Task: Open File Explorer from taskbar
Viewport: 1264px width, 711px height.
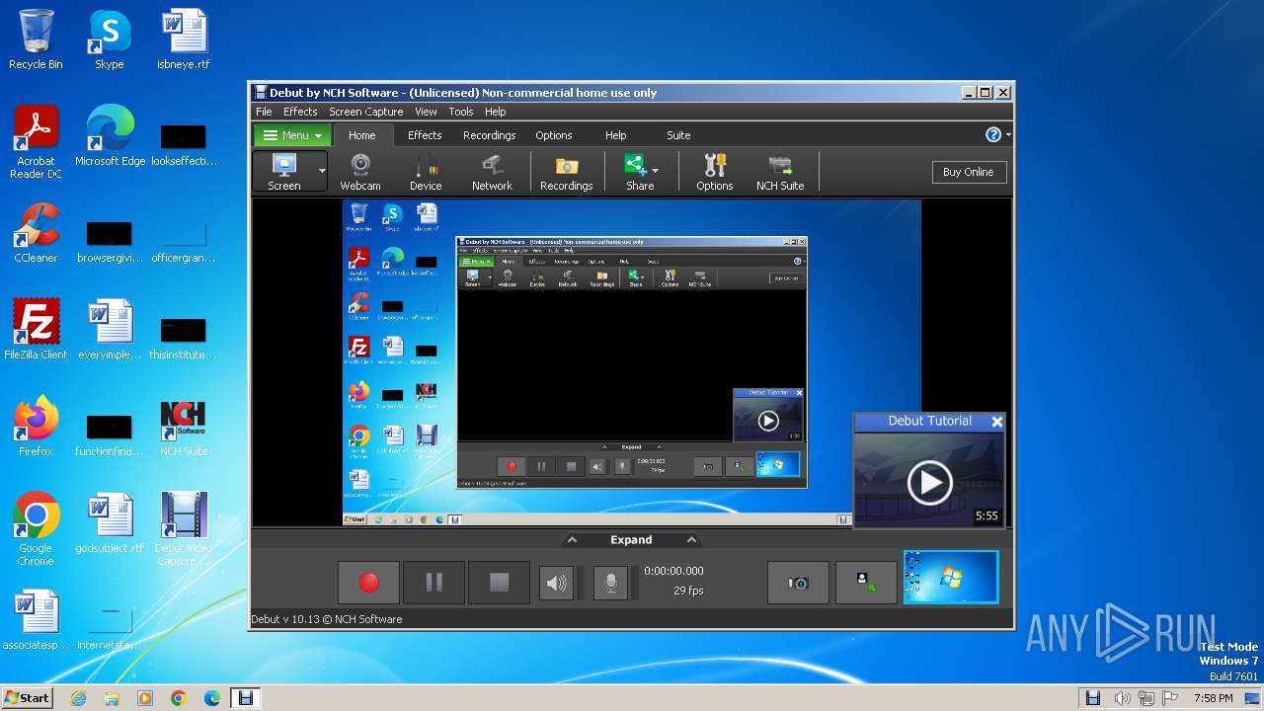Action: click(x=112, y=698)
